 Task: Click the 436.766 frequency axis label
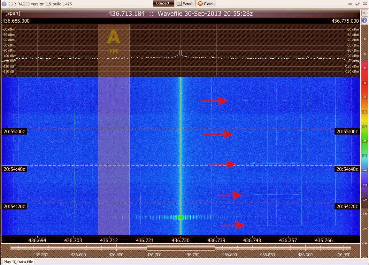click(x=324, y=240)
